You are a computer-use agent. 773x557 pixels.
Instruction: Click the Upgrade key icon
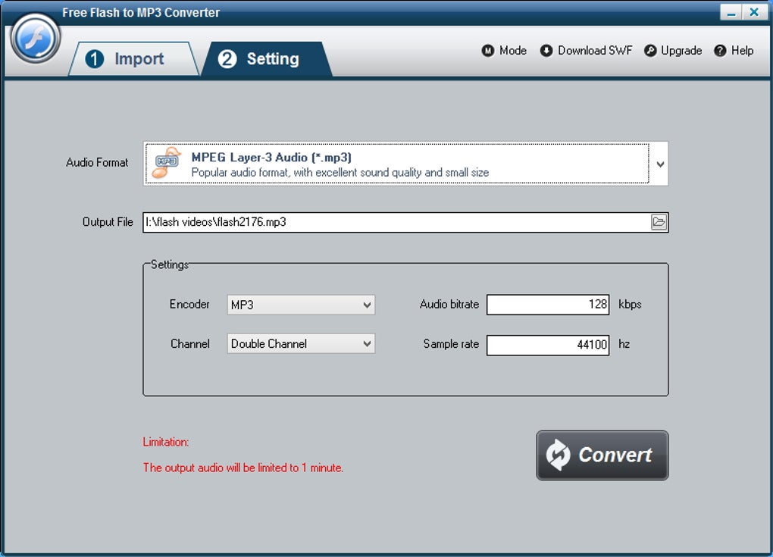[650, 51]
